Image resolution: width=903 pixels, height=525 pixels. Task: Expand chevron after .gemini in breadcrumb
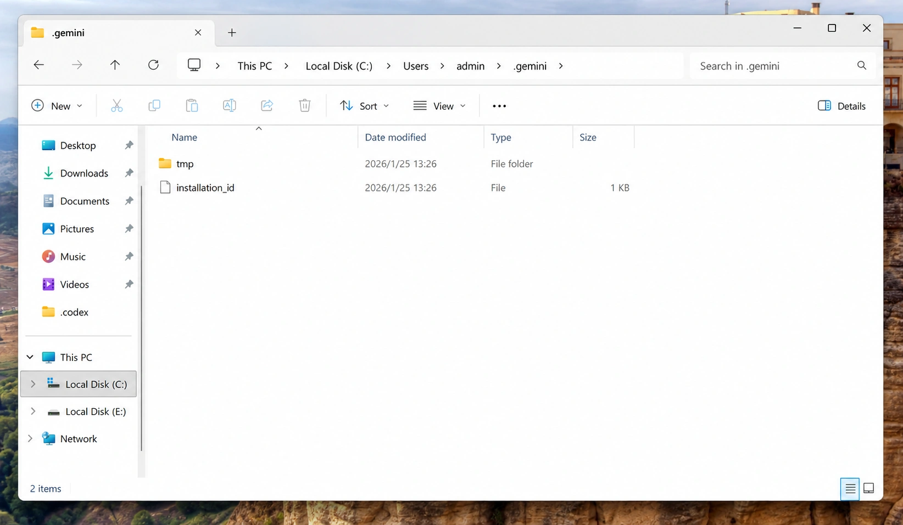click(560, 66)
